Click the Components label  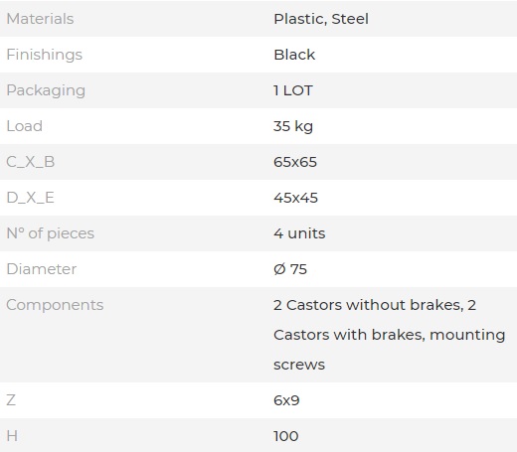(55, 305)
